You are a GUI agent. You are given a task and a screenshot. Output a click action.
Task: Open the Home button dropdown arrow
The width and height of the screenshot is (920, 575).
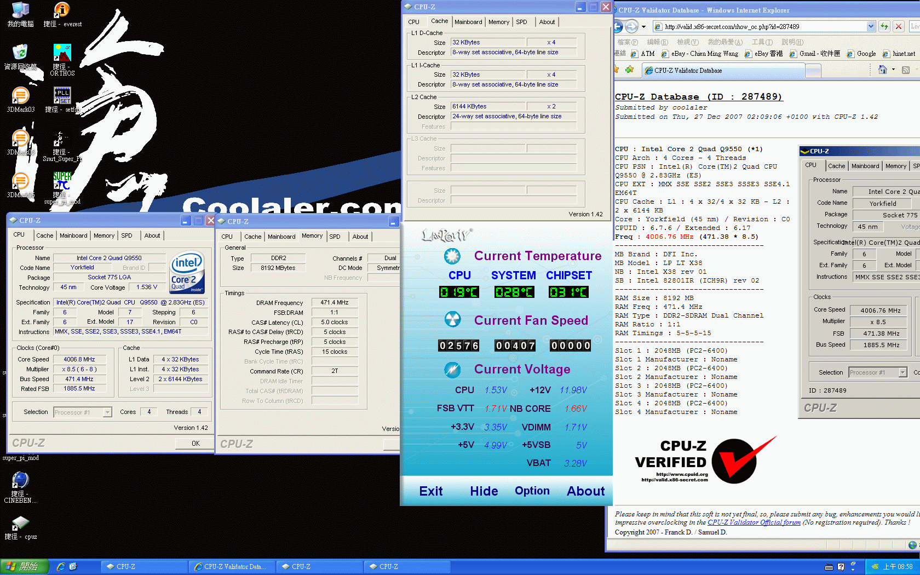[893, 70]
